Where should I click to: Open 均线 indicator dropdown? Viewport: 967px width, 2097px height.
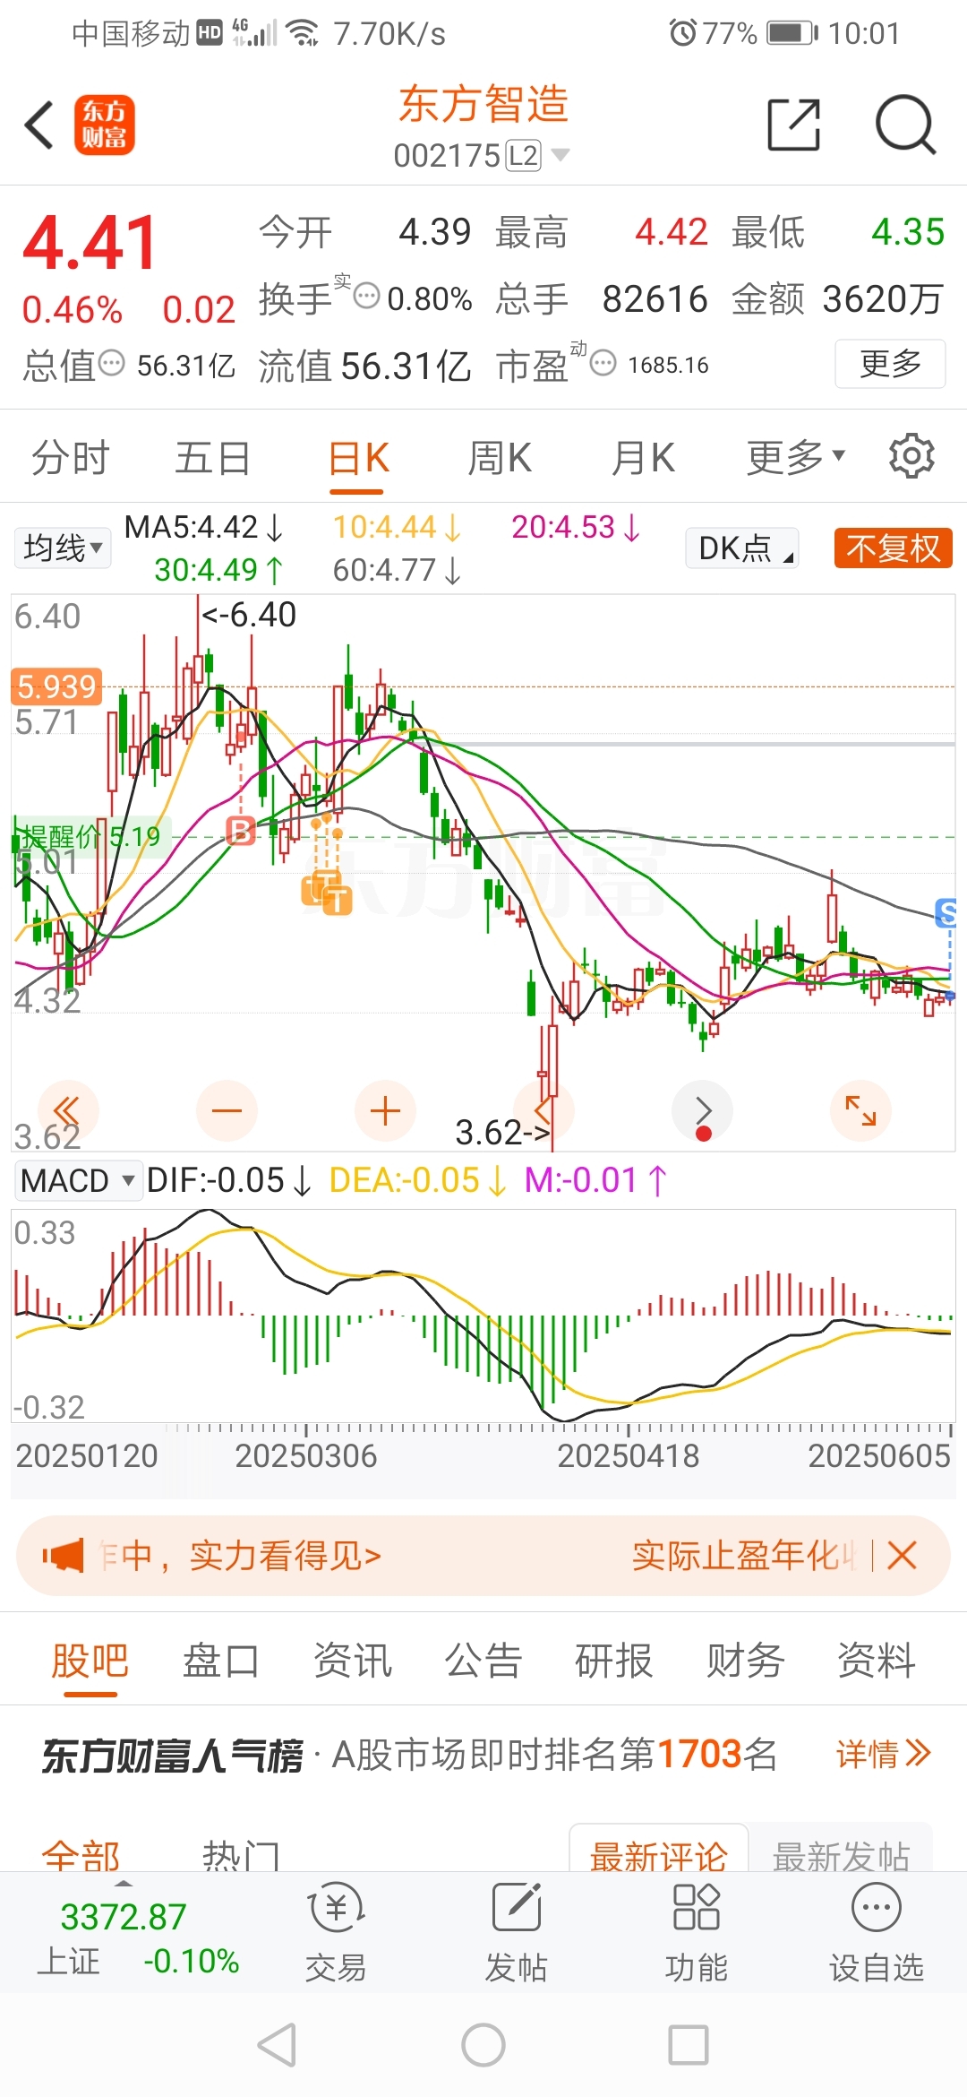tap(63, 547)
